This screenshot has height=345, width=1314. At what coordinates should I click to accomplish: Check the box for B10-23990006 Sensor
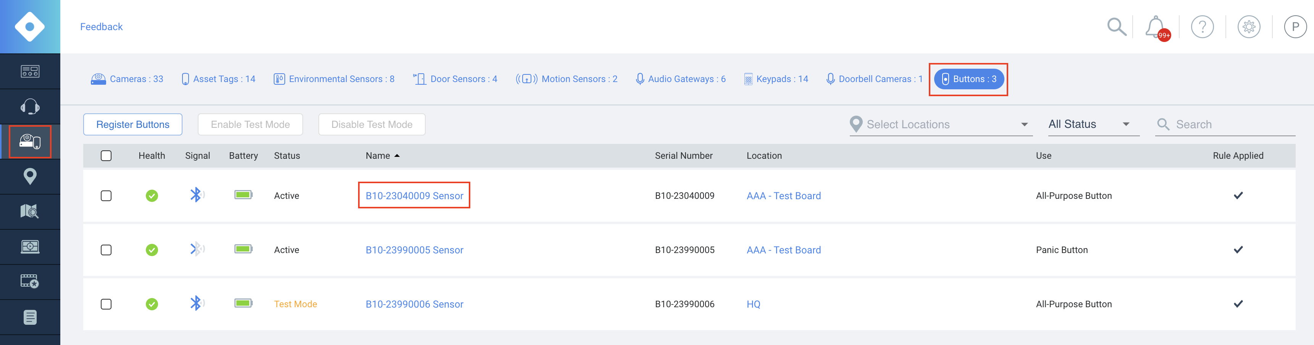tap(106, 304)
